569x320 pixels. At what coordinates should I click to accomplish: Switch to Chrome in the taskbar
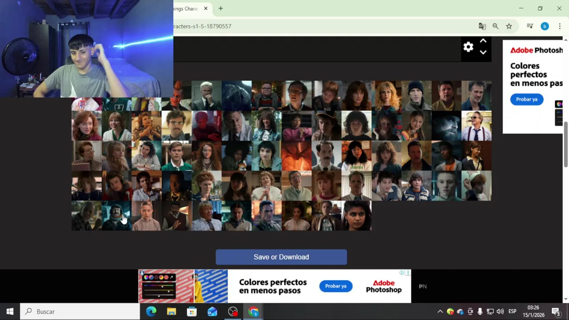(x=253, y=312)
